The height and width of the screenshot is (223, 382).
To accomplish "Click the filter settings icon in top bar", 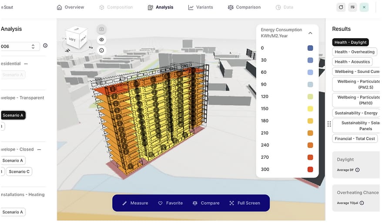I will 352,7.
